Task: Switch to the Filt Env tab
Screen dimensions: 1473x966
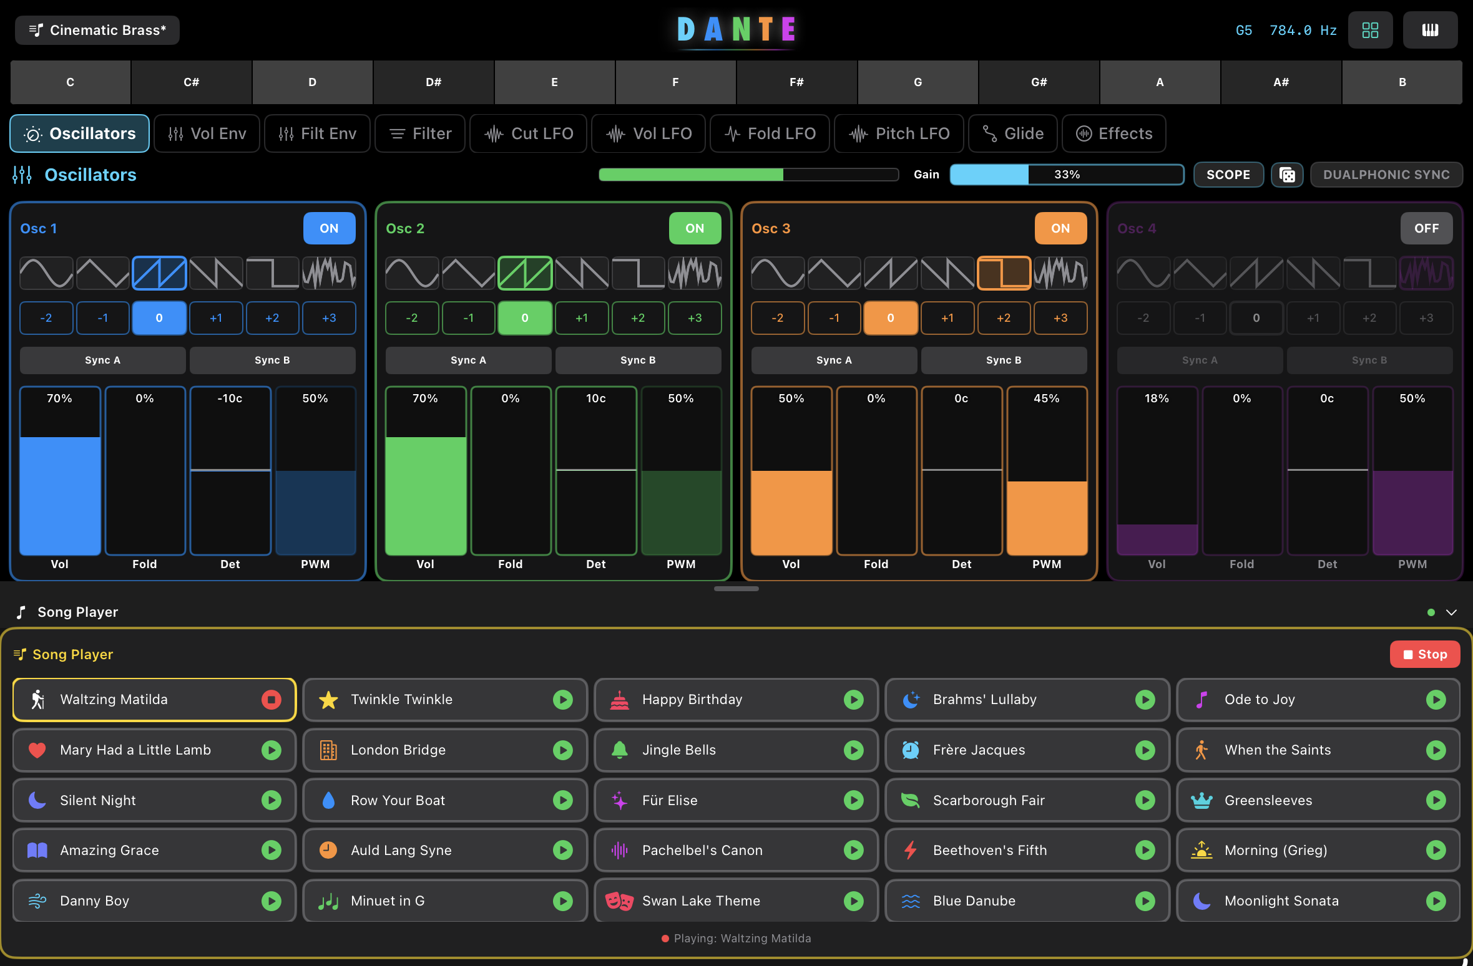Action: tap(317, 133)
